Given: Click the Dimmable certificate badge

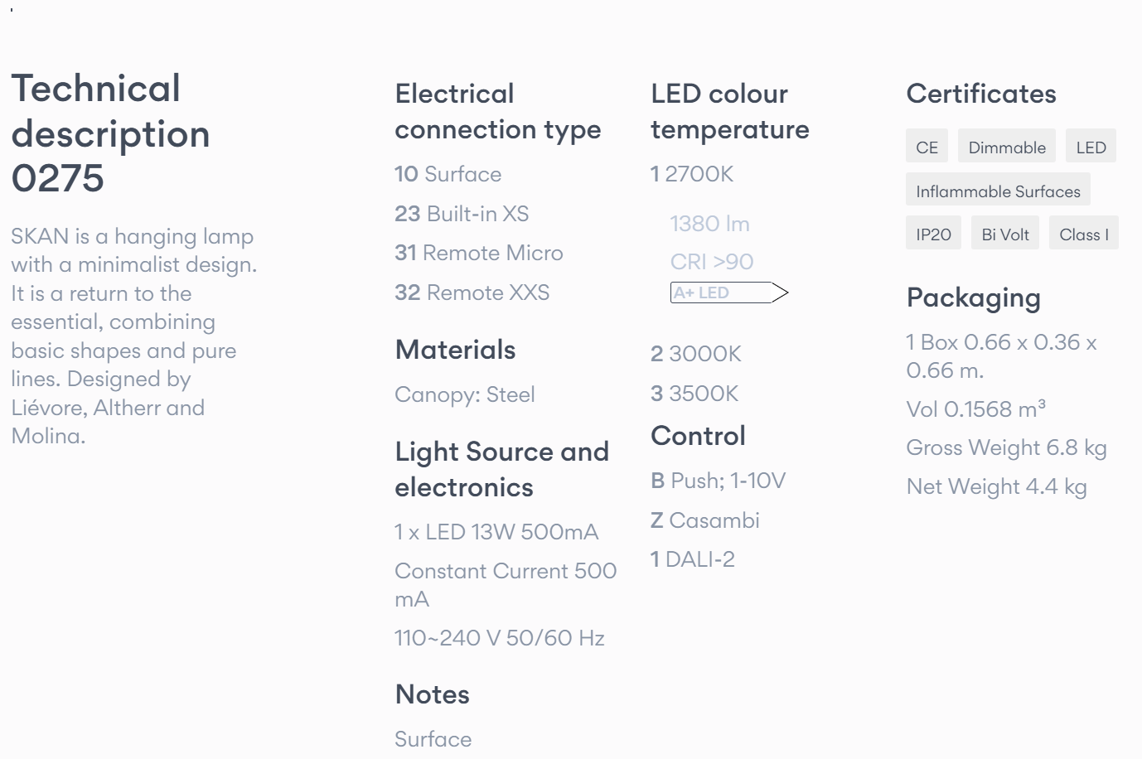Looking at the screenshot, I should pyautogui.click(x=1006, y=147).
